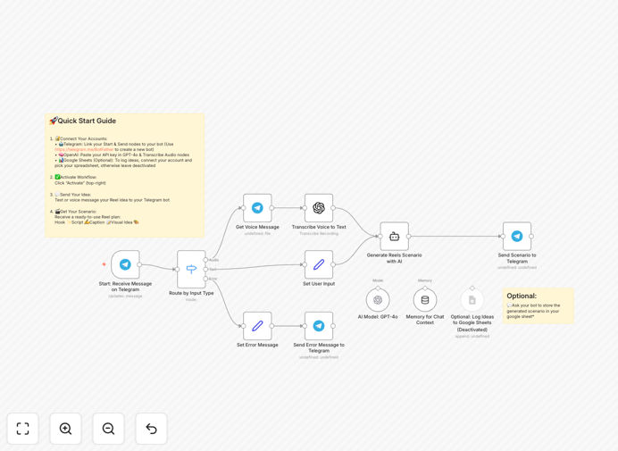Viewport: 618px width, 451px height.
Task: Open the AI Model: GPT-4o sub-node
Action: click(x=378, y=300)
